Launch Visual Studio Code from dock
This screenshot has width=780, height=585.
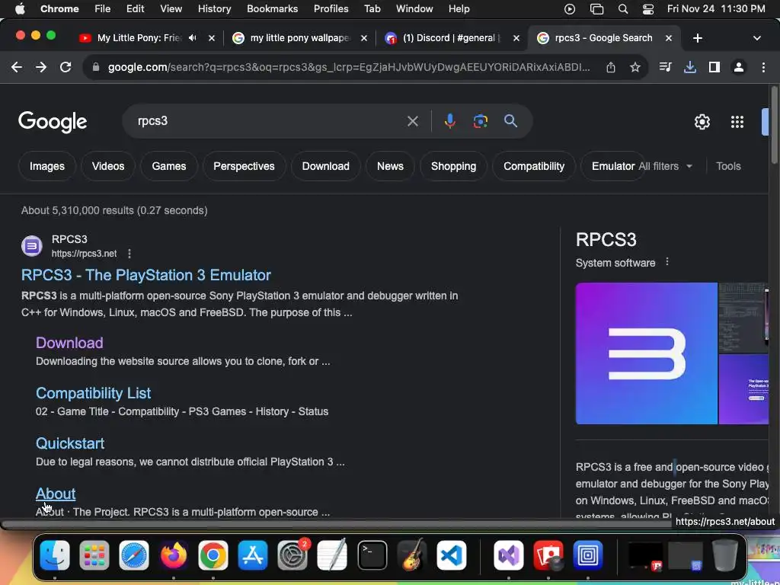click(x=452, y=555)
